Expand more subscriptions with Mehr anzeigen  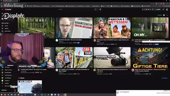pos(6,86)
